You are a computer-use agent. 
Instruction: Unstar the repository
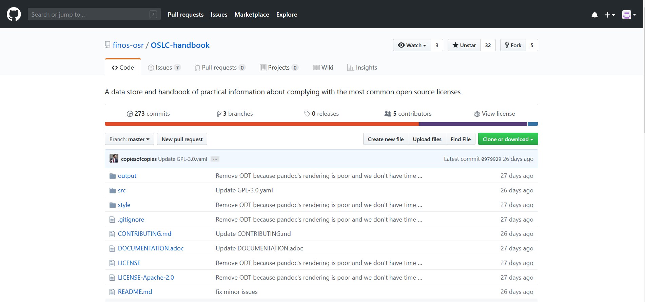pyautogui.click(x=464, y=45)
